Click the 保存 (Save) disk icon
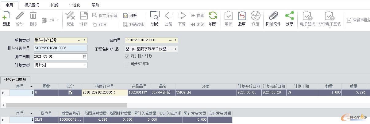 point(83,16)
